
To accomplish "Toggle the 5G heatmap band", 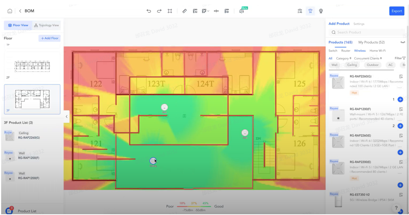I will point(310,11).
